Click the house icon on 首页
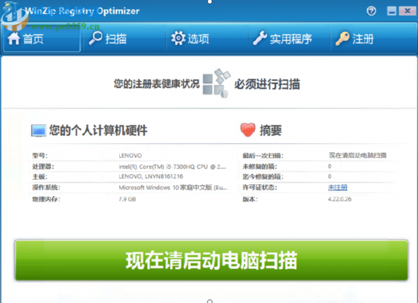The image size is (418, 303). pyautogui.click(x=14, y=39)
